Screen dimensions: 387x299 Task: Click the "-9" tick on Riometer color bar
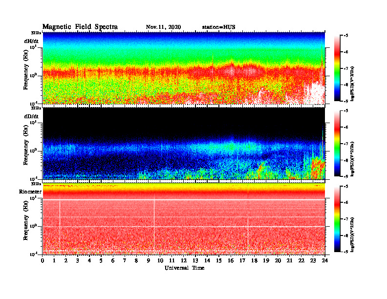pos(345,252)
